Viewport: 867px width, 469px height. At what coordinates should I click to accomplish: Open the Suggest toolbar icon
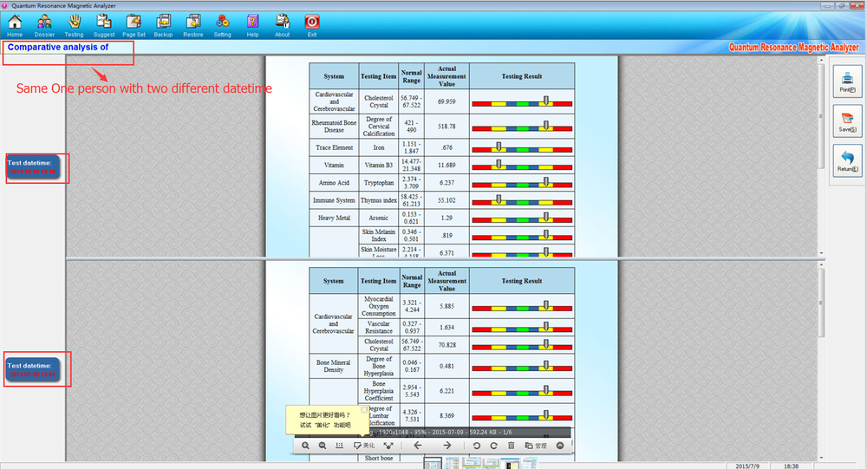point(103,25)
